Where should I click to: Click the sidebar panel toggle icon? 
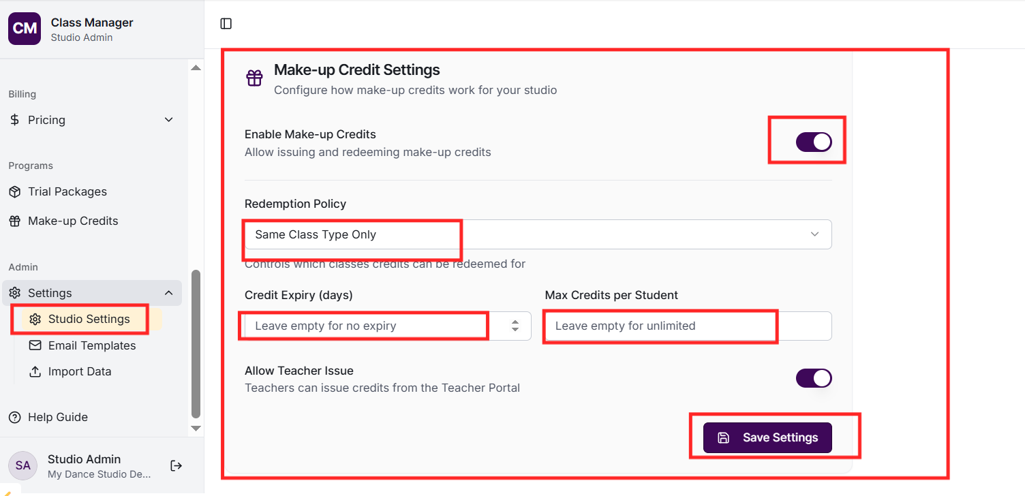click(226, 24)
